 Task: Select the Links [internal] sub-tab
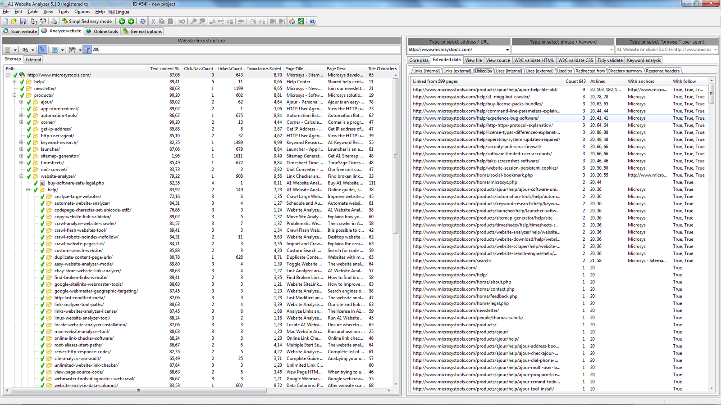tap(426, 71)
